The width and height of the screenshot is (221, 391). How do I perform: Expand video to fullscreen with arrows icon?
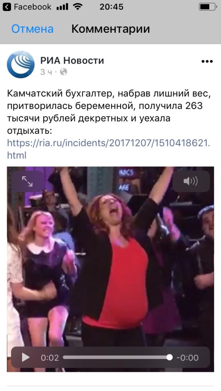point(27,181)
